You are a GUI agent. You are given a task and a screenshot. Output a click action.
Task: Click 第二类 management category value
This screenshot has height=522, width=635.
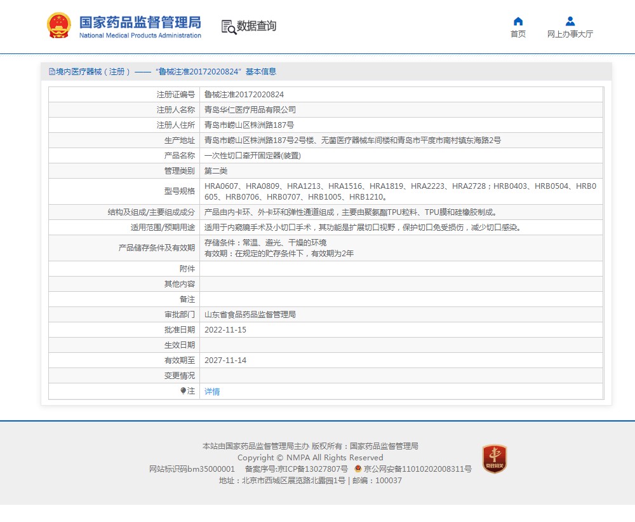point(216,171)
